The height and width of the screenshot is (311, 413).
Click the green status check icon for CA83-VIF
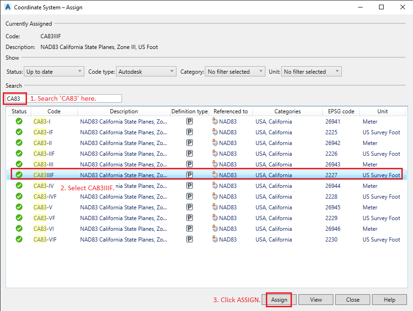point(19,239)
